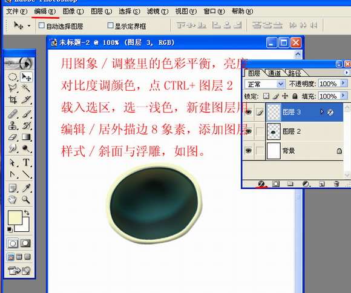Select the Elliptical Marquee tool
The width and height of the screenshot is (351, 293).
(x=13, y=77)
